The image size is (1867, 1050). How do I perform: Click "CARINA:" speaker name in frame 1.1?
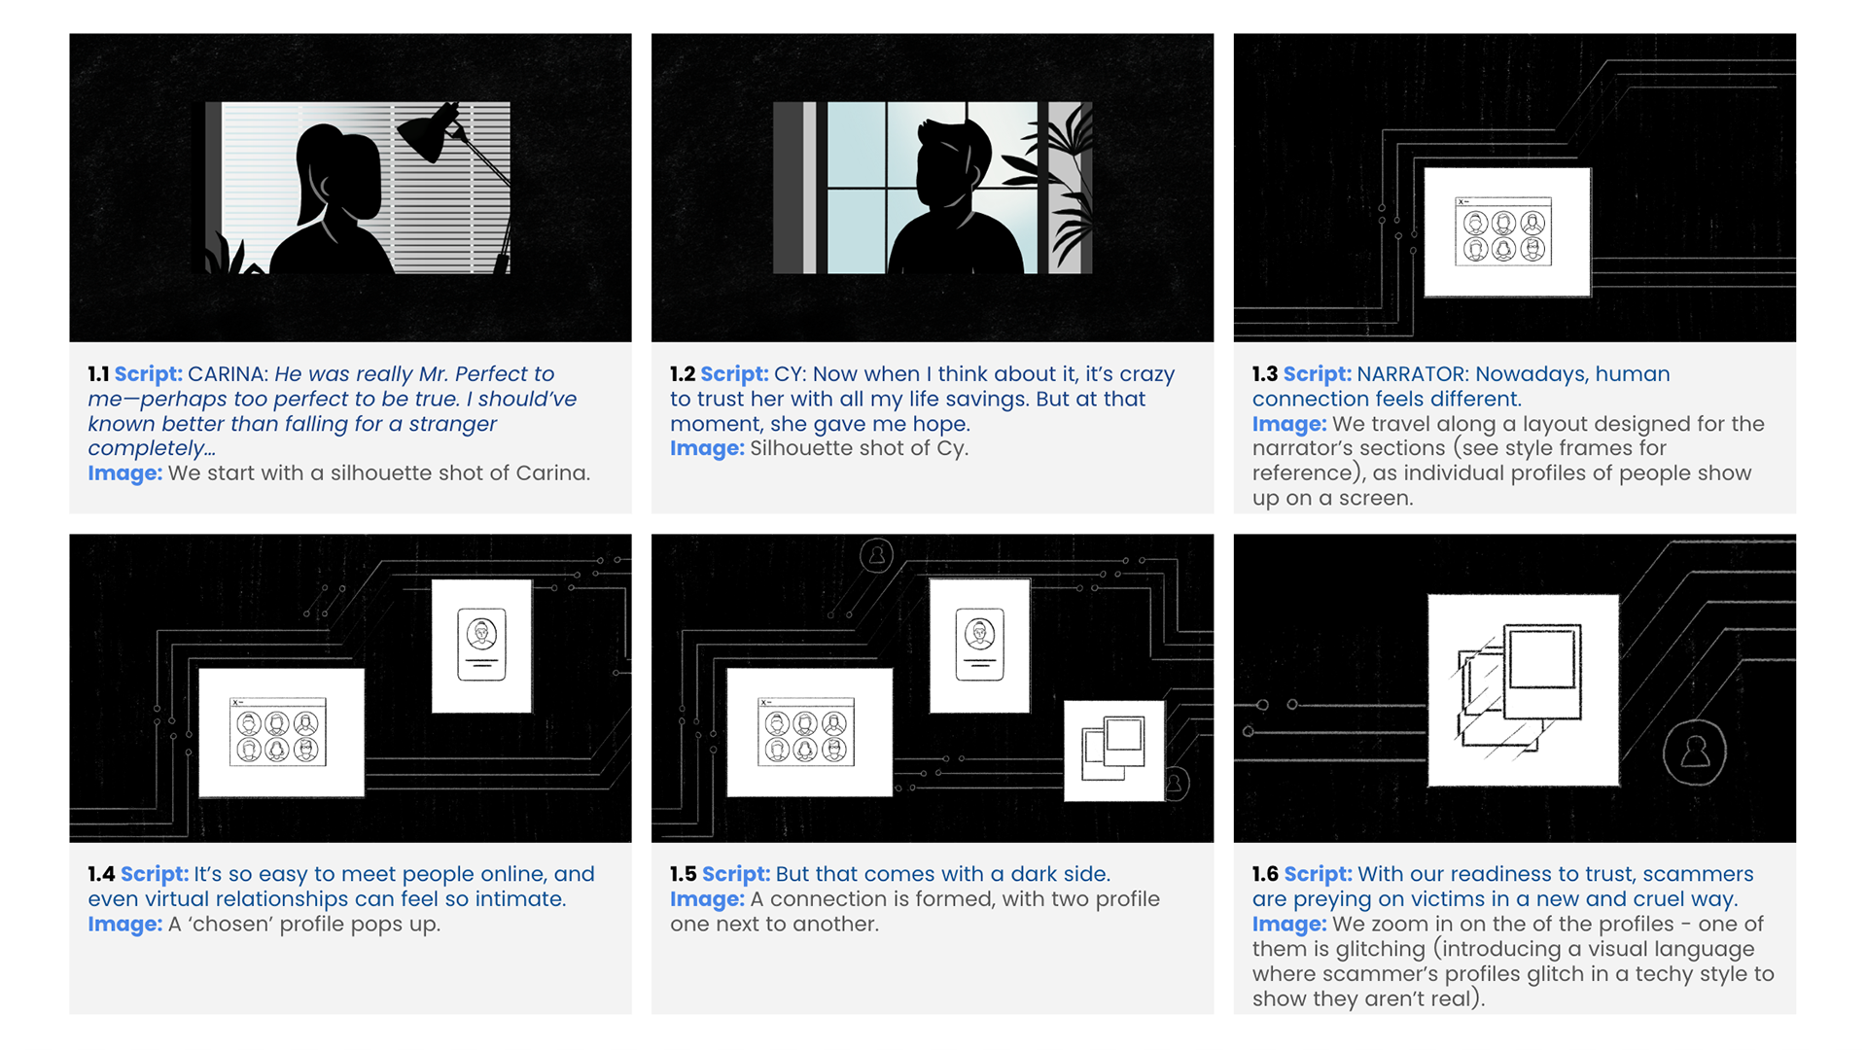pos(229,374)
